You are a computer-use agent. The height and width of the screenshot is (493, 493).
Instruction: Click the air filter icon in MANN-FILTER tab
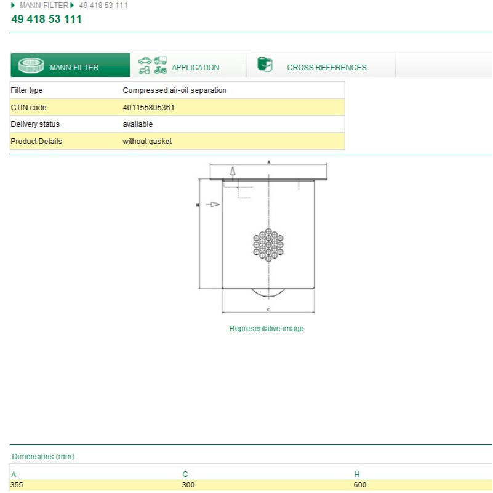[31, 65]
